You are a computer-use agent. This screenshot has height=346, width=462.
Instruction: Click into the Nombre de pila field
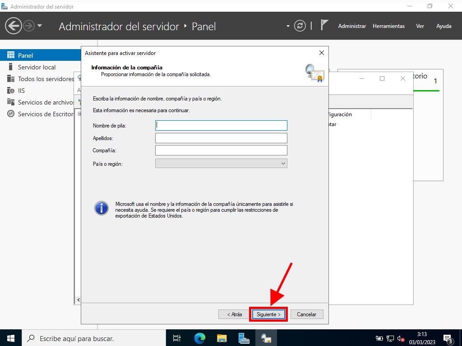(x=221, y=125)
